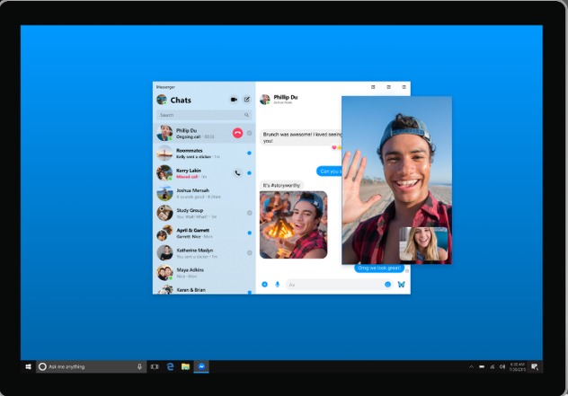Viewport: 568px width, 396px height.
Task: Compose a new message with the pencil icon
Action: tap(246, 100)
